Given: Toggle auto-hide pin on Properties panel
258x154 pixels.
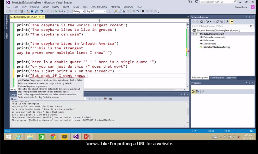Looking at the screenshot, I should tap(249, 83).
